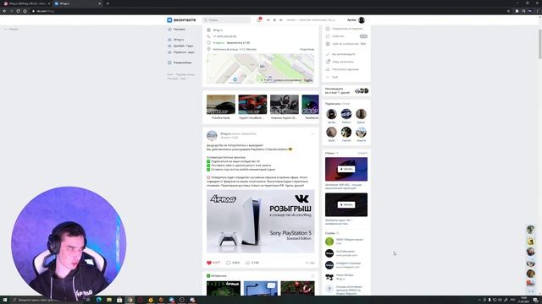This screenshot has height=304, width=542.
Task: Skip to next track in header player
Action: click(x=280, y=20)
